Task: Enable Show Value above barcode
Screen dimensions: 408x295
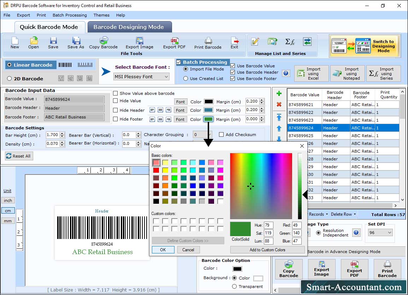Action: click(x=115, y=93)
